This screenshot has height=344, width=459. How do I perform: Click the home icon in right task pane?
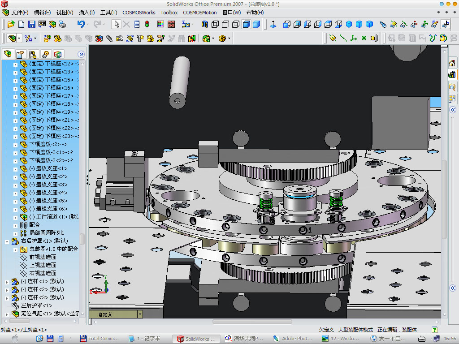click(452, 63)
